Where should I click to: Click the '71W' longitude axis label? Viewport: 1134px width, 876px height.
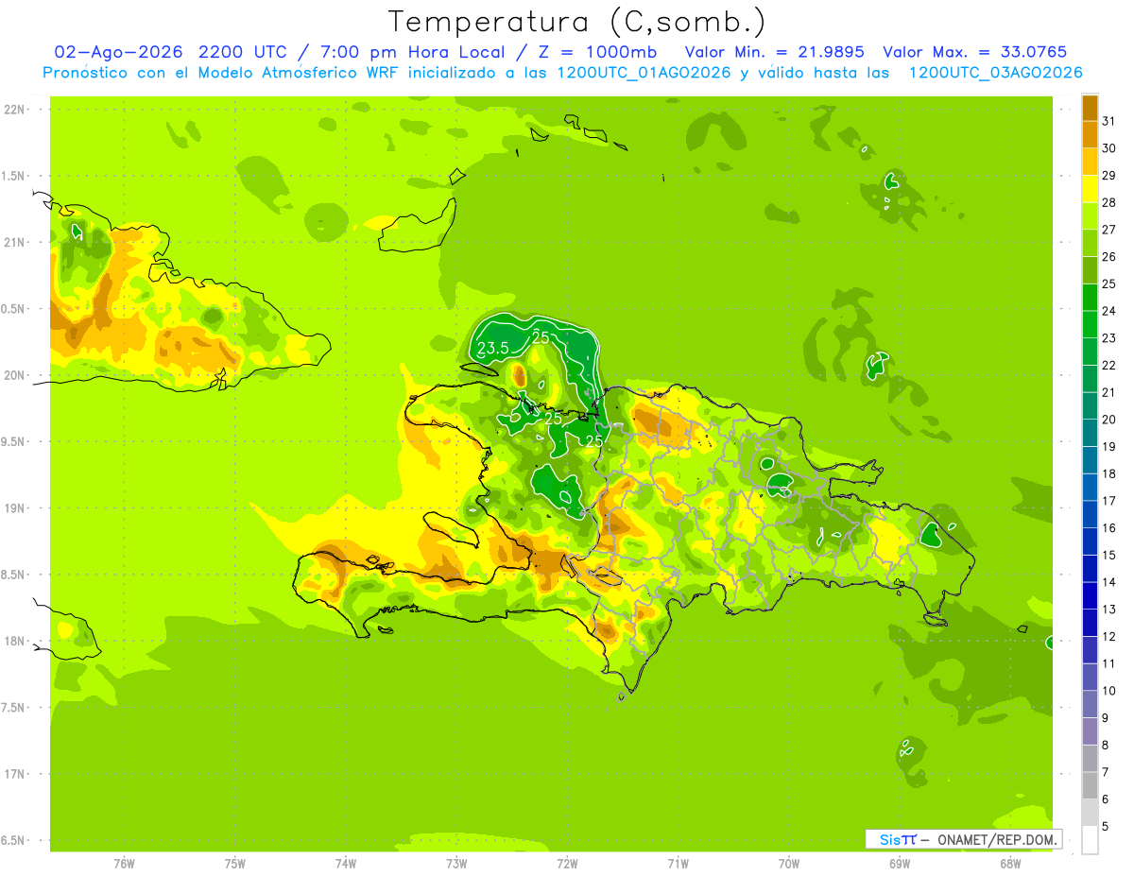(678, 864)
